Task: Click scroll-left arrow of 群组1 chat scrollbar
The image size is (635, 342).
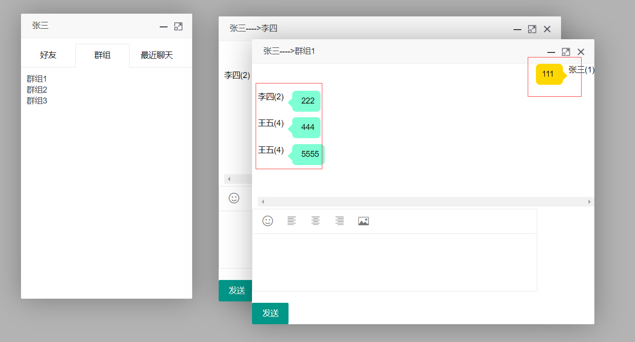Action: 262,202
